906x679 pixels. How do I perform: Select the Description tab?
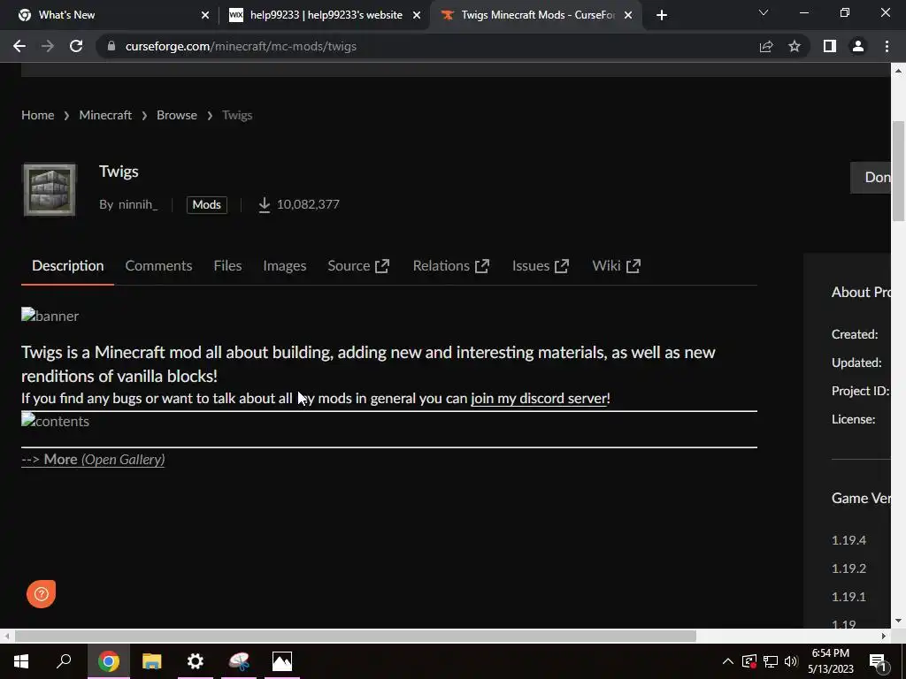tap(67, 265)
